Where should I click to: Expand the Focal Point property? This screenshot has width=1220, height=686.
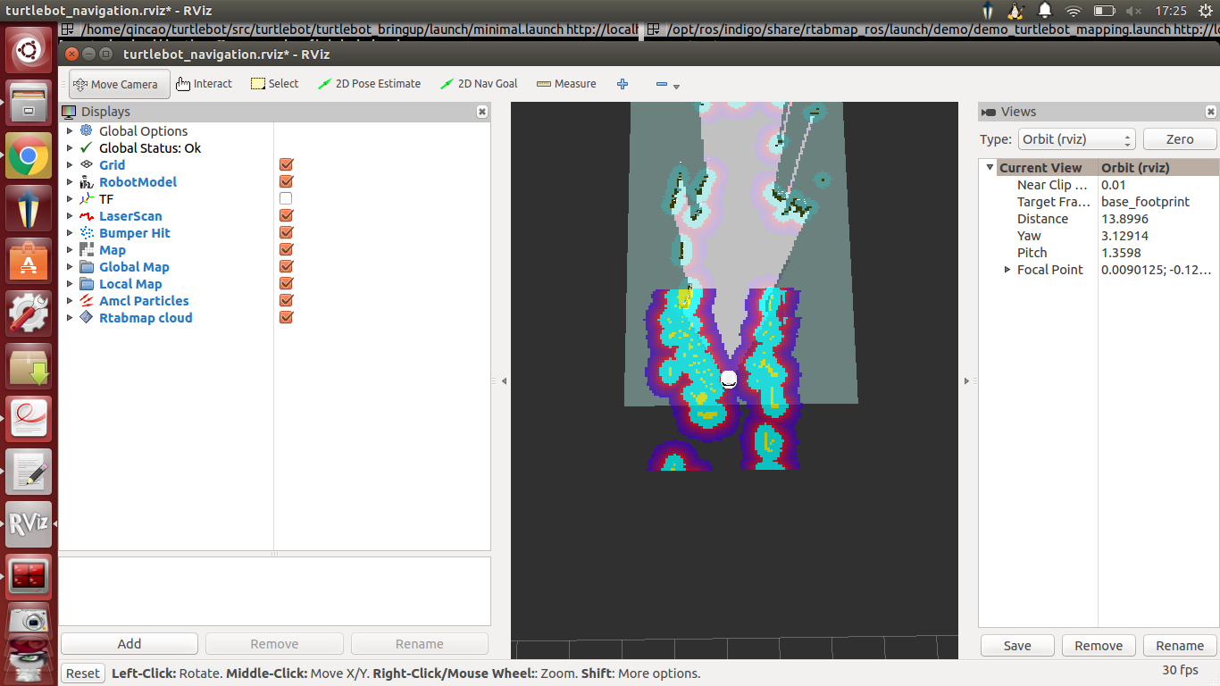1007,270
